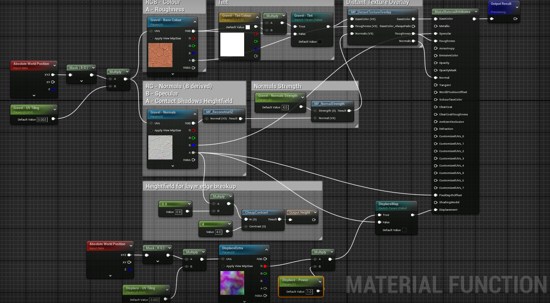Click the Result output pin on MF_ReconstructZ
The image size is (550, 303).
point(240,119)
